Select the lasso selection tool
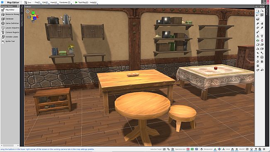Screen dimensions: 270x152 (258, 15)
